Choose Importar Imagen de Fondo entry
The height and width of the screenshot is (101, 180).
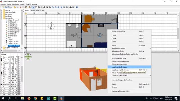(x=129, y=80)
